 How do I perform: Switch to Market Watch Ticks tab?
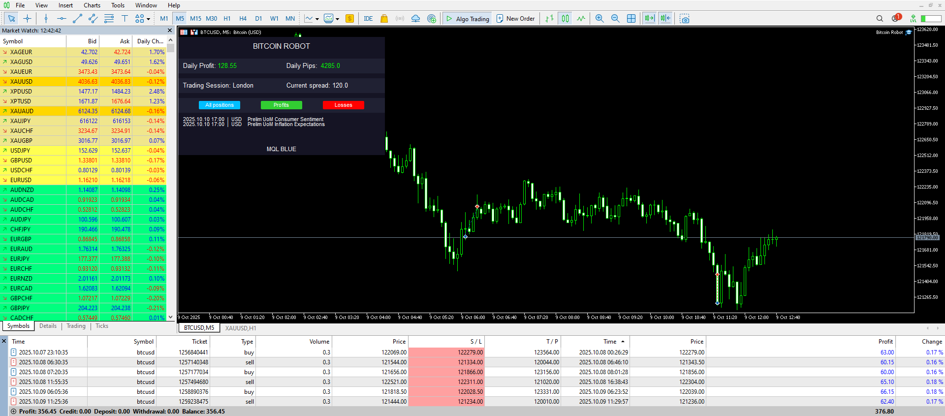click(x=102, y=326)
